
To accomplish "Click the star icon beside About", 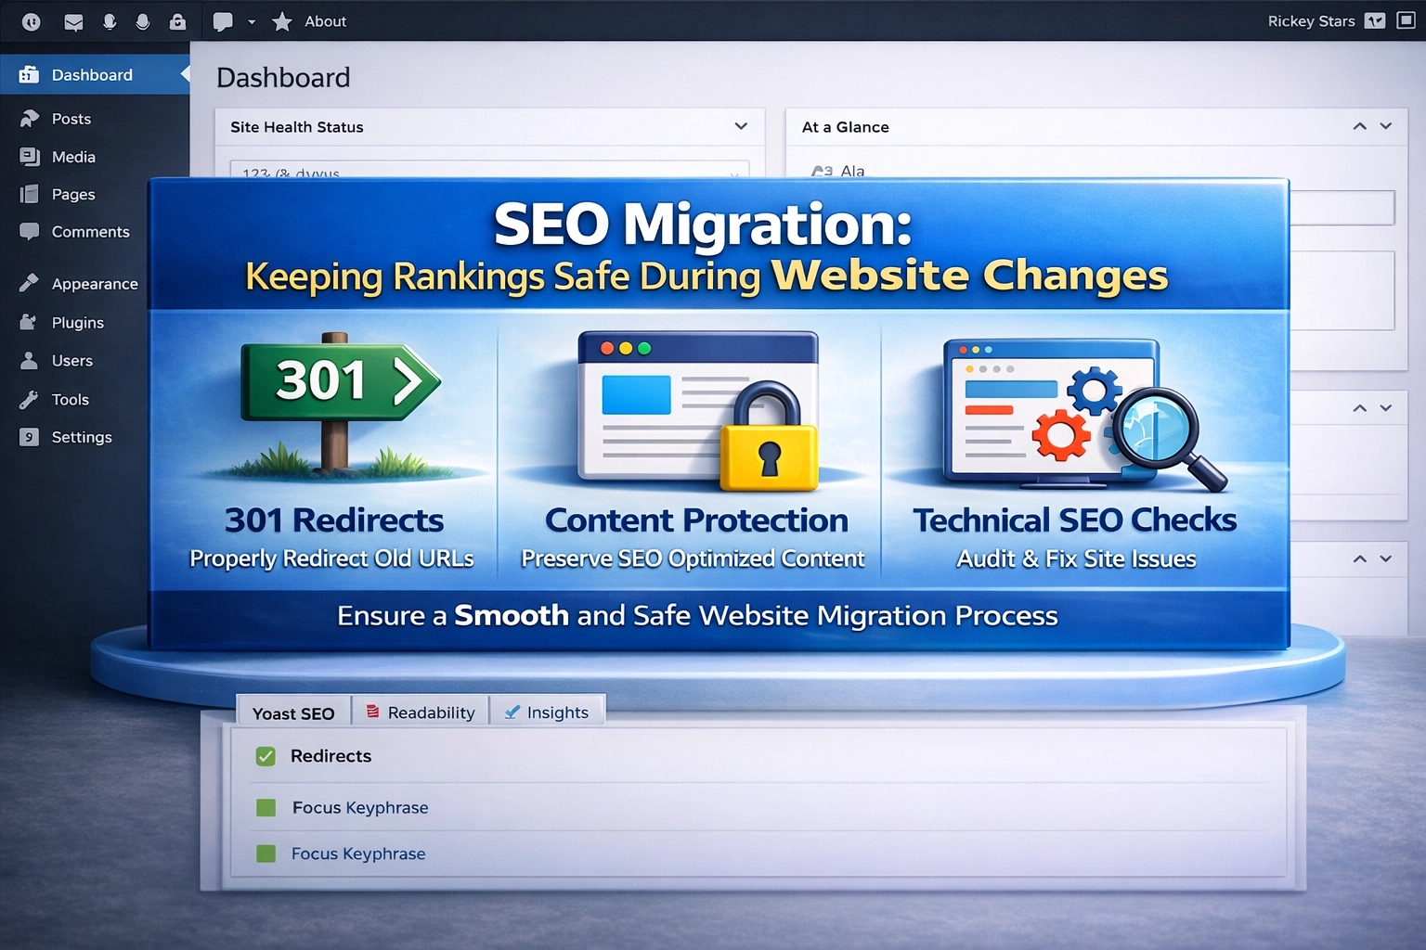I will (x=282, y=21).
